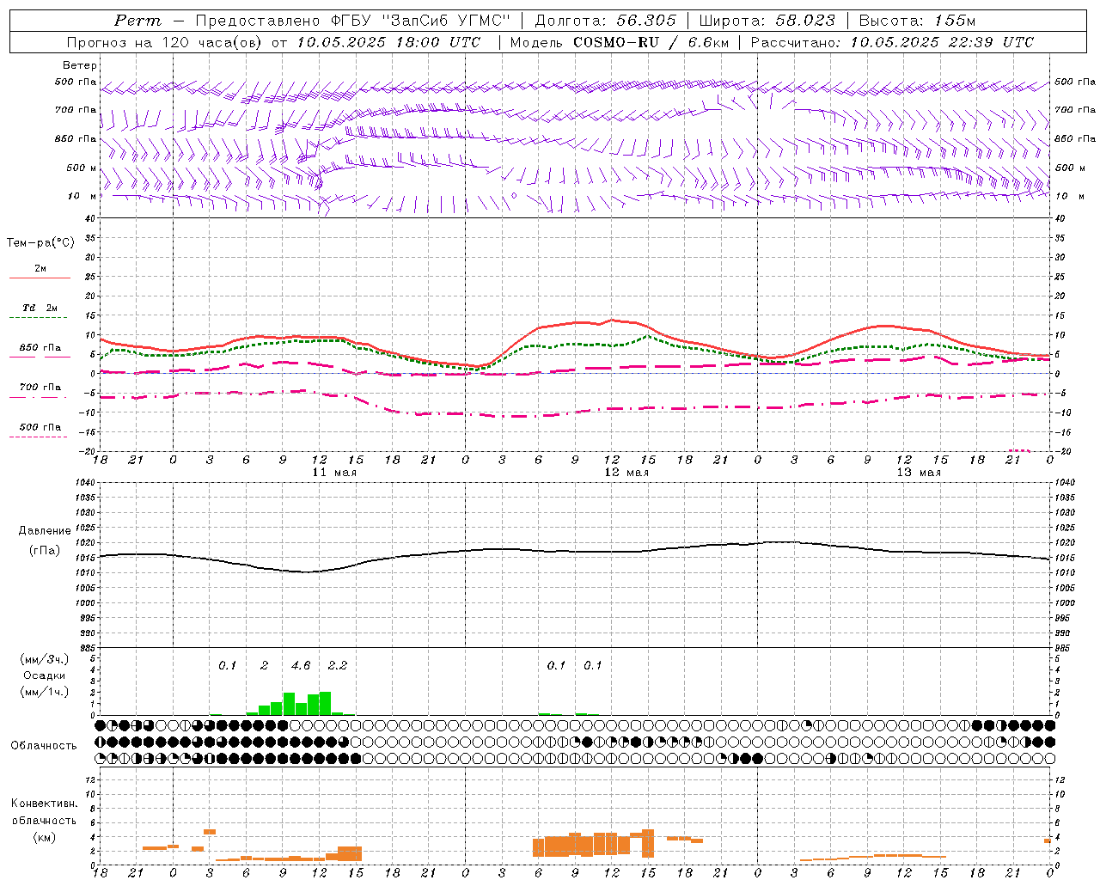Click the 'Perm' station name in header

pyautogui.click(x=137, y=21)
